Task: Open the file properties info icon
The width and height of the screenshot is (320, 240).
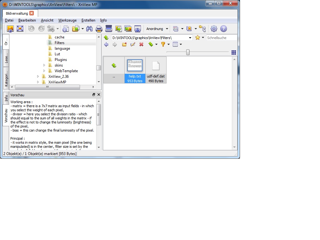Action: pos(66,29)
